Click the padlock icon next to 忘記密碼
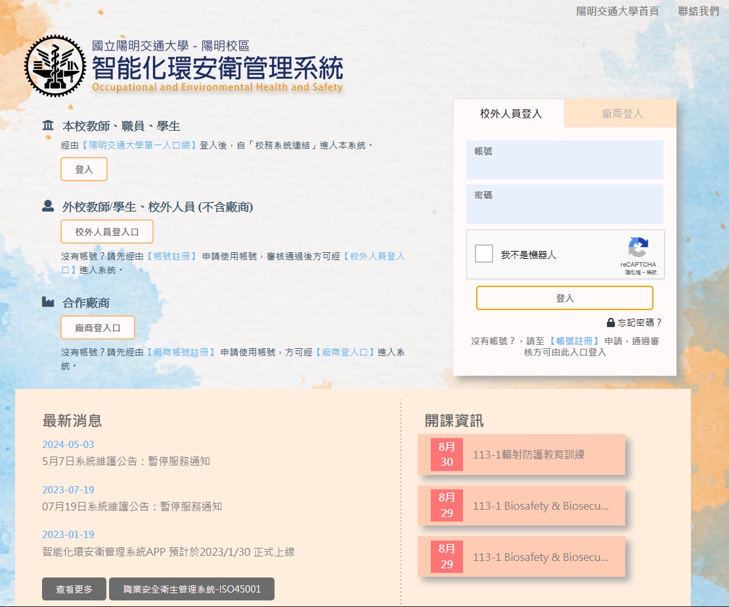729x607 pixels. 610,323
